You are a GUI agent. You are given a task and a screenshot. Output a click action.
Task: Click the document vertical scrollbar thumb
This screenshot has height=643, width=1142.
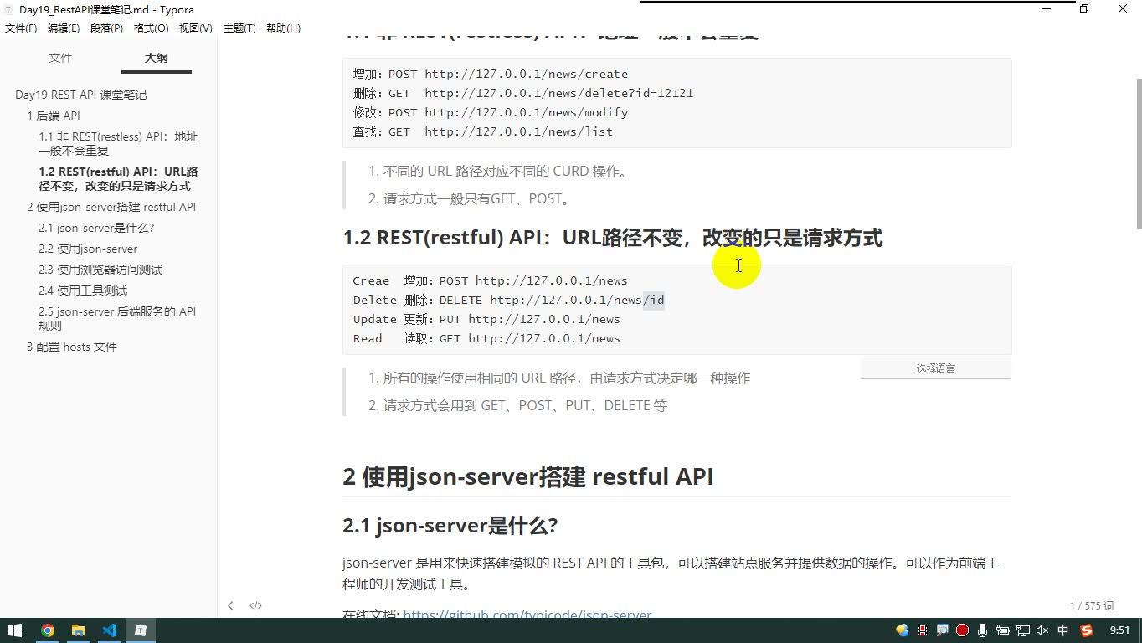[1138, 153]
